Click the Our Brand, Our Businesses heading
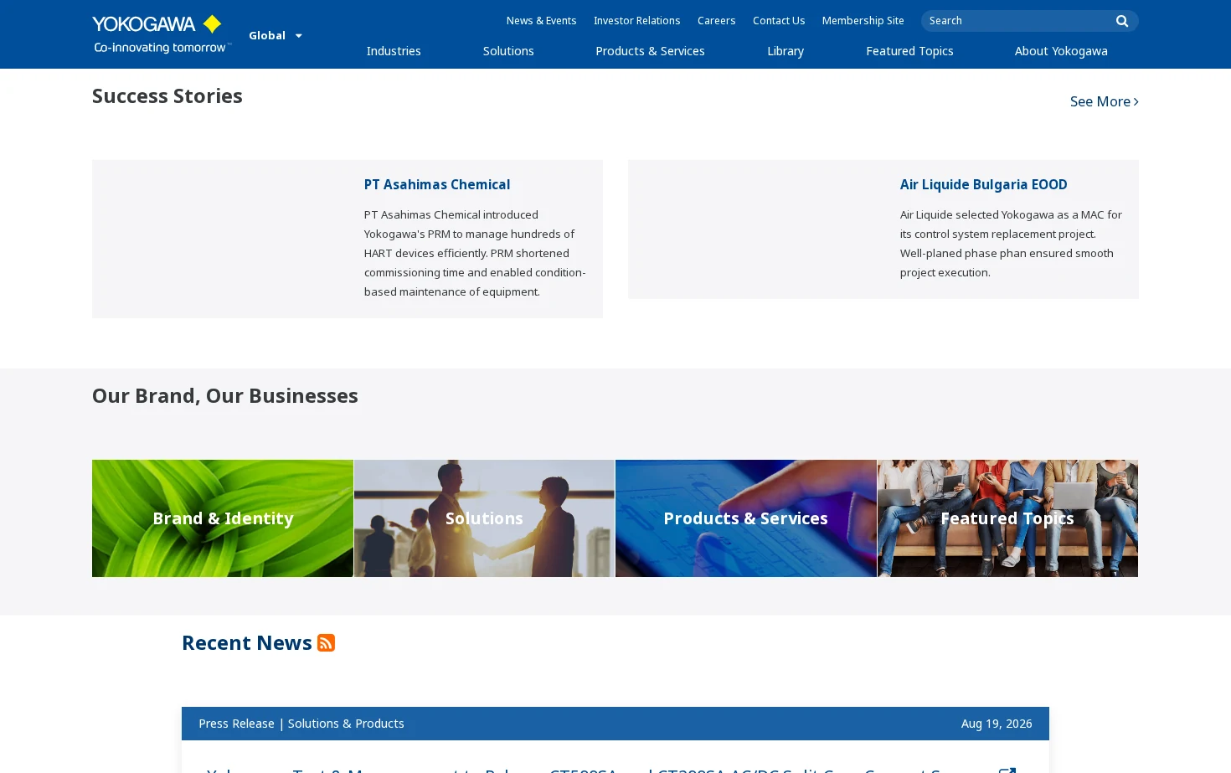The image size is (1231, 773). coord(225,395)
